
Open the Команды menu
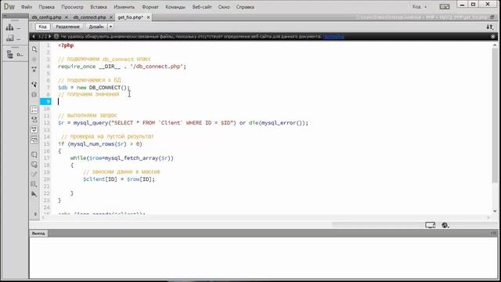[x=175, y=7]
